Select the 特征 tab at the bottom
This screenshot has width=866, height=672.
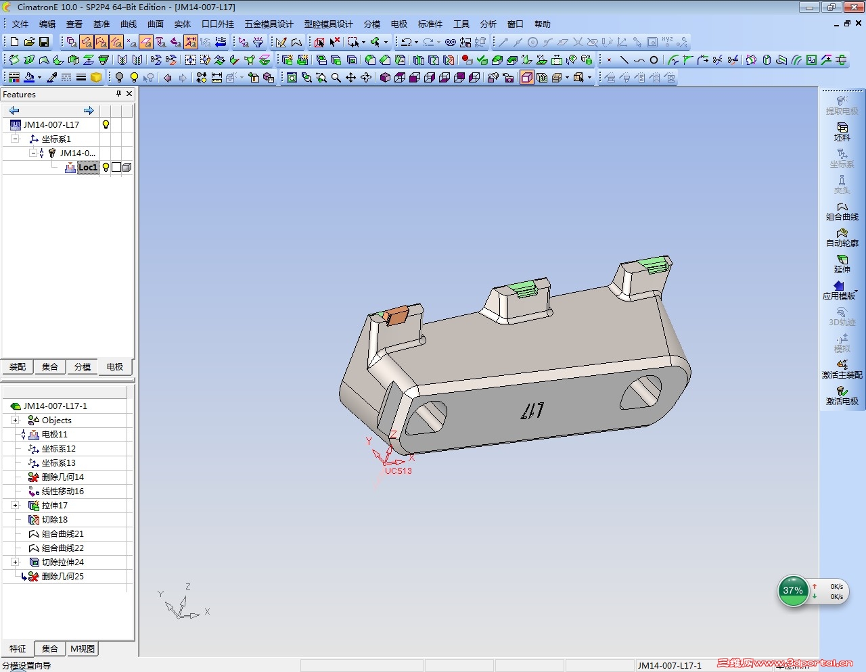click(18, 648)
